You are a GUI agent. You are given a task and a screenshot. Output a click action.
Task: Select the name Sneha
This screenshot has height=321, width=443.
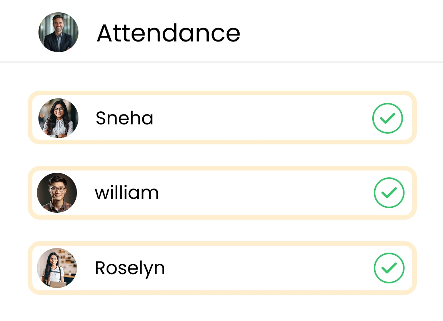tap(124, 118)
